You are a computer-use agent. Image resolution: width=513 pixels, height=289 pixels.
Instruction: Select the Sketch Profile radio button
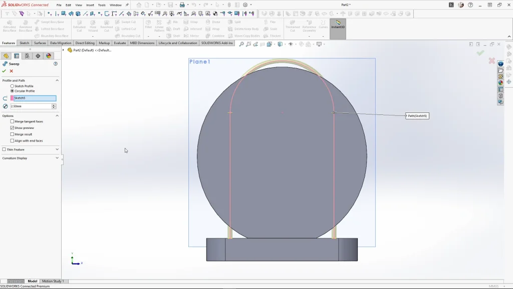pos(13,86)
